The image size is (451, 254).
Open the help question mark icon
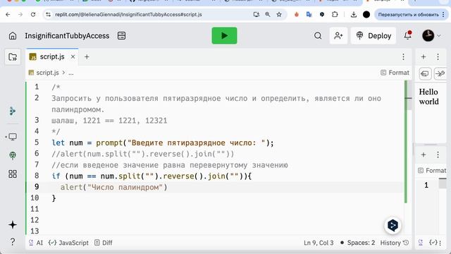click(x=13, y=241)
